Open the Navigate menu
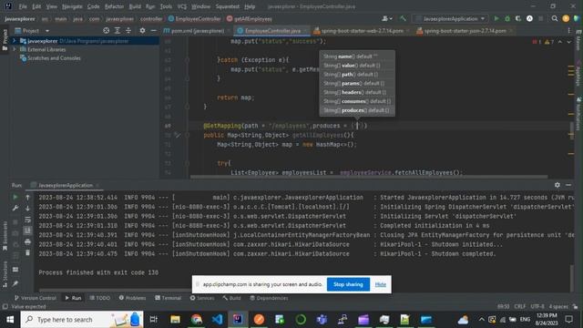Screen dimensions: 583x328 (72, 6)
